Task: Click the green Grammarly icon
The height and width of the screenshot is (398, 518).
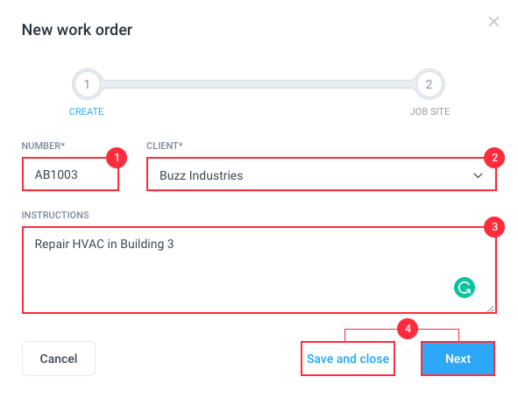Action: (x=465, y=288)
